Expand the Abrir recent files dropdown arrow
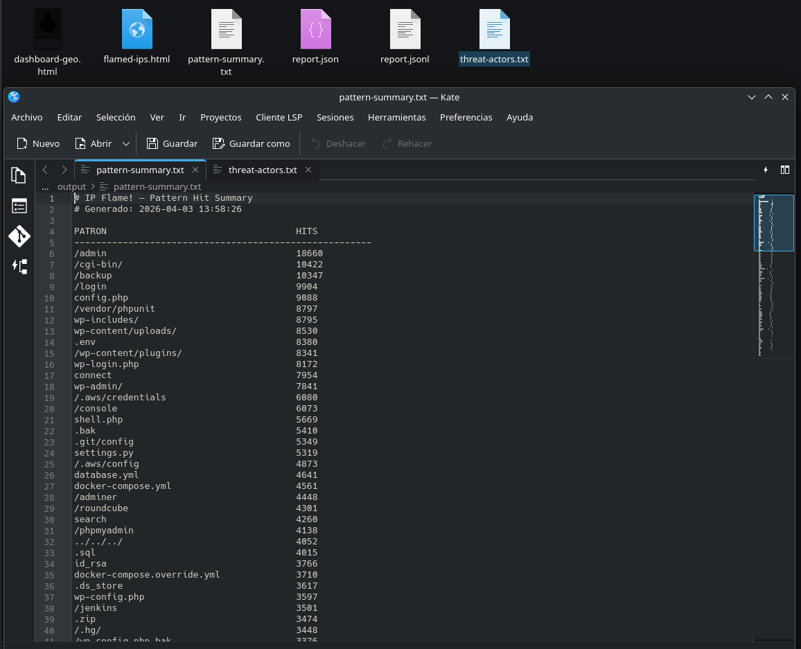This screenshot has height=649, width=801. (x=125, y=143)
